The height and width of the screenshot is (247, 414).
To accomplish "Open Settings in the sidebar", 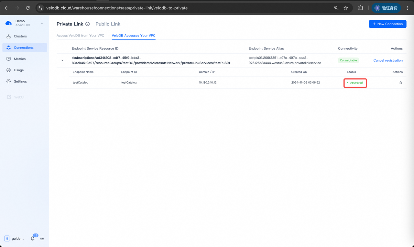I will 20,81.
